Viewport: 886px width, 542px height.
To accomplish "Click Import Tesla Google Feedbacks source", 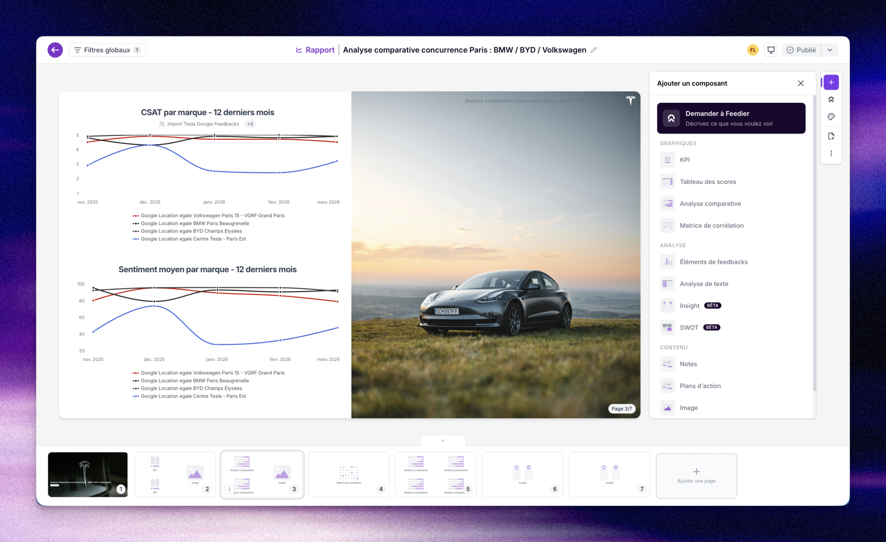I will click(x=199, y=124).
